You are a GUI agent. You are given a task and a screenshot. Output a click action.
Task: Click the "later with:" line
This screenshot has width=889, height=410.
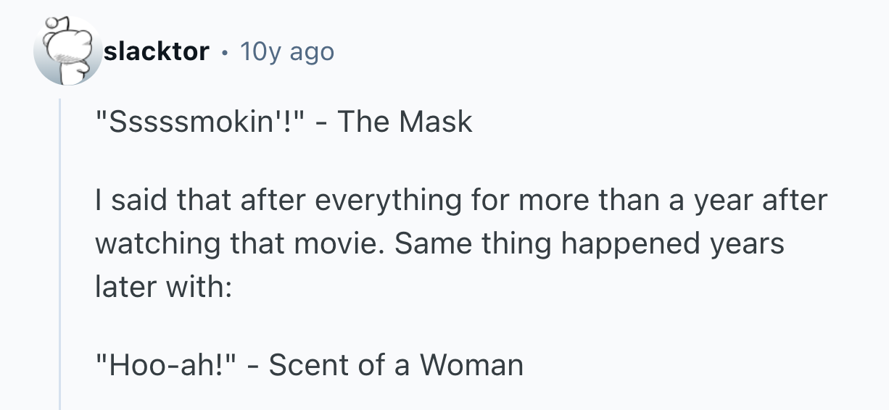163,286
